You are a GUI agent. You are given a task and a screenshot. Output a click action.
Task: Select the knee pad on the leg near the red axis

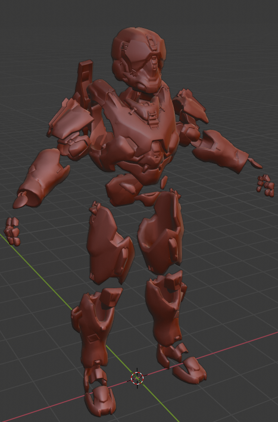coord(174,280)
